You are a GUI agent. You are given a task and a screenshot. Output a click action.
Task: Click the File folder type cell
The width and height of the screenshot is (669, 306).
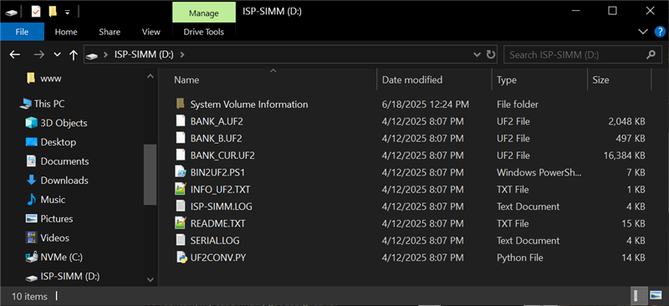click(518, 105)
